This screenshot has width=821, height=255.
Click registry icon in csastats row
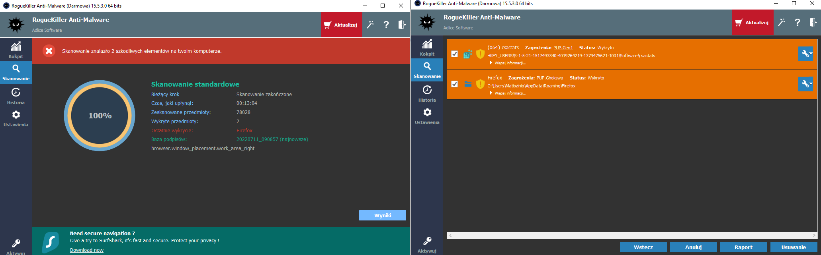[468, 54]
